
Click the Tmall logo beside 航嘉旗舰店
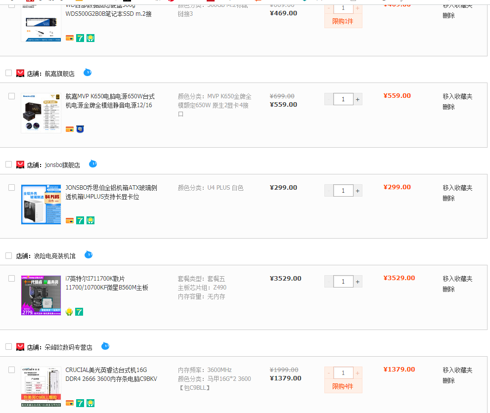(20, 73)
